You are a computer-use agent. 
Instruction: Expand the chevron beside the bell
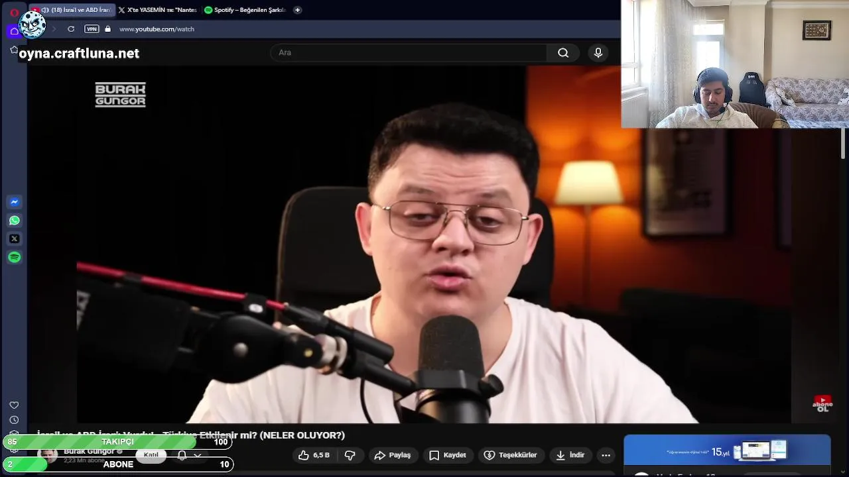(x=198, y=456)
